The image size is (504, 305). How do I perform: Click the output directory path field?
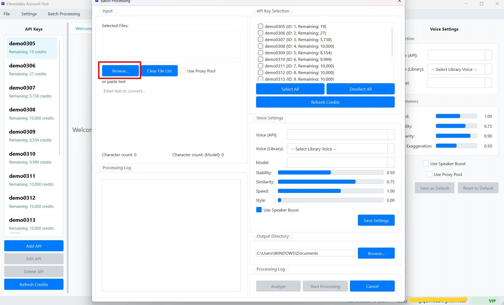tap(306, 253)
